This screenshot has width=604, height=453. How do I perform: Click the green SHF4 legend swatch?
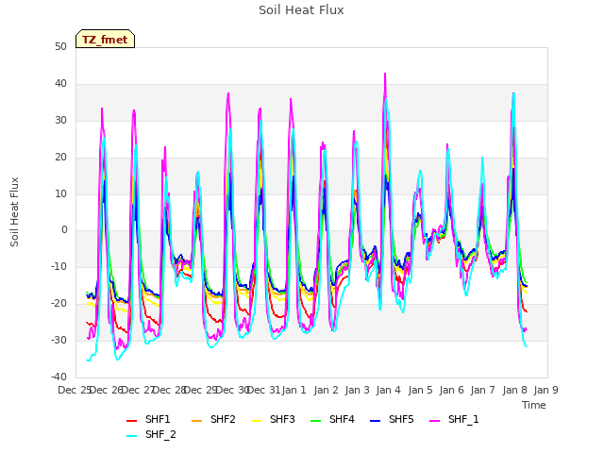pyautogui.click(x=316, y=421)
